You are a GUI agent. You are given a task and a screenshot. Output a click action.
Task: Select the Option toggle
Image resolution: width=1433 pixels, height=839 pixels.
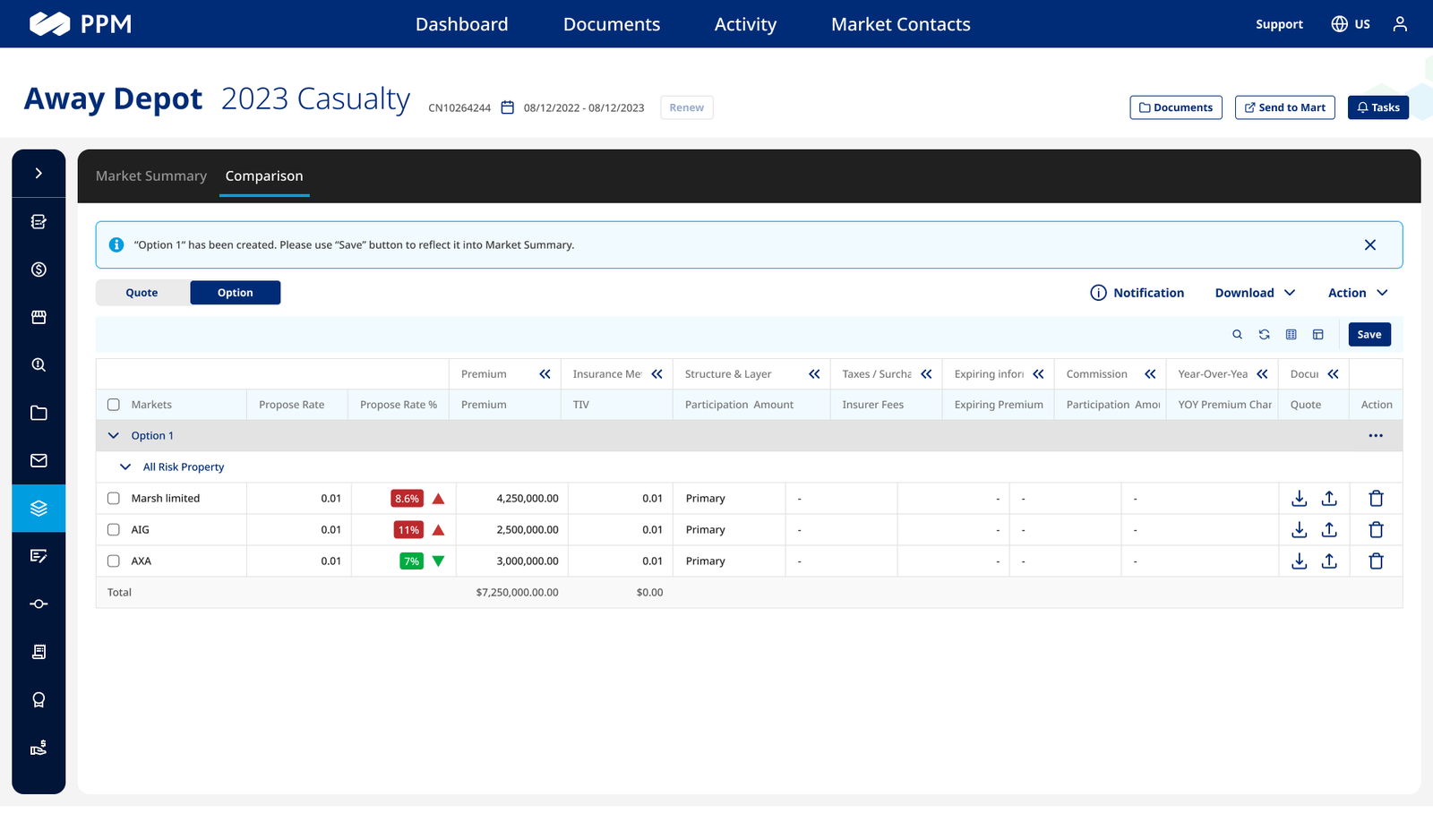[x=236, y=293]
